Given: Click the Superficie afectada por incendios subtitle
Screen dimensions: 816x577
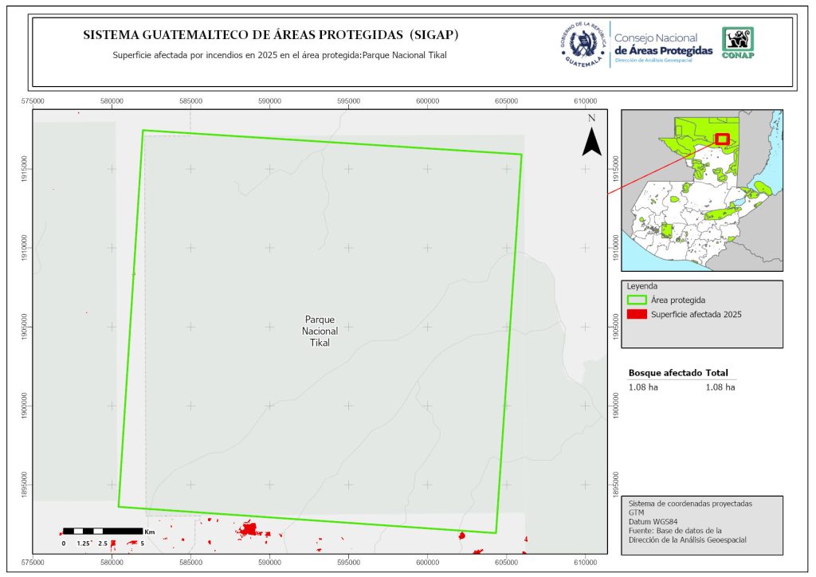Looking at the screenshot, I should pyautogui.click(x=280, y=56).
